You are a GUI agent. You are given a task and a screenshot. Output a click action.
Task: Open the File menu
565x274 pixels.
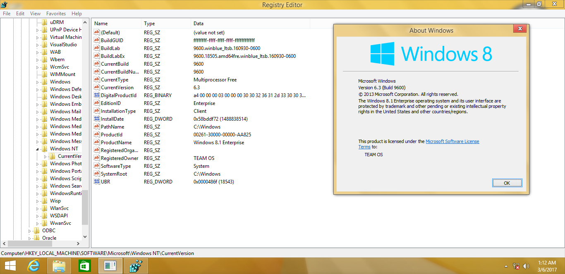click(x=7, y=14)
